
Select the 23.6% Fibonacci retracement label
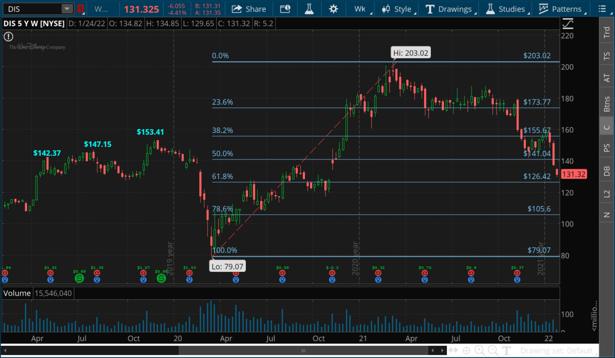222,102
